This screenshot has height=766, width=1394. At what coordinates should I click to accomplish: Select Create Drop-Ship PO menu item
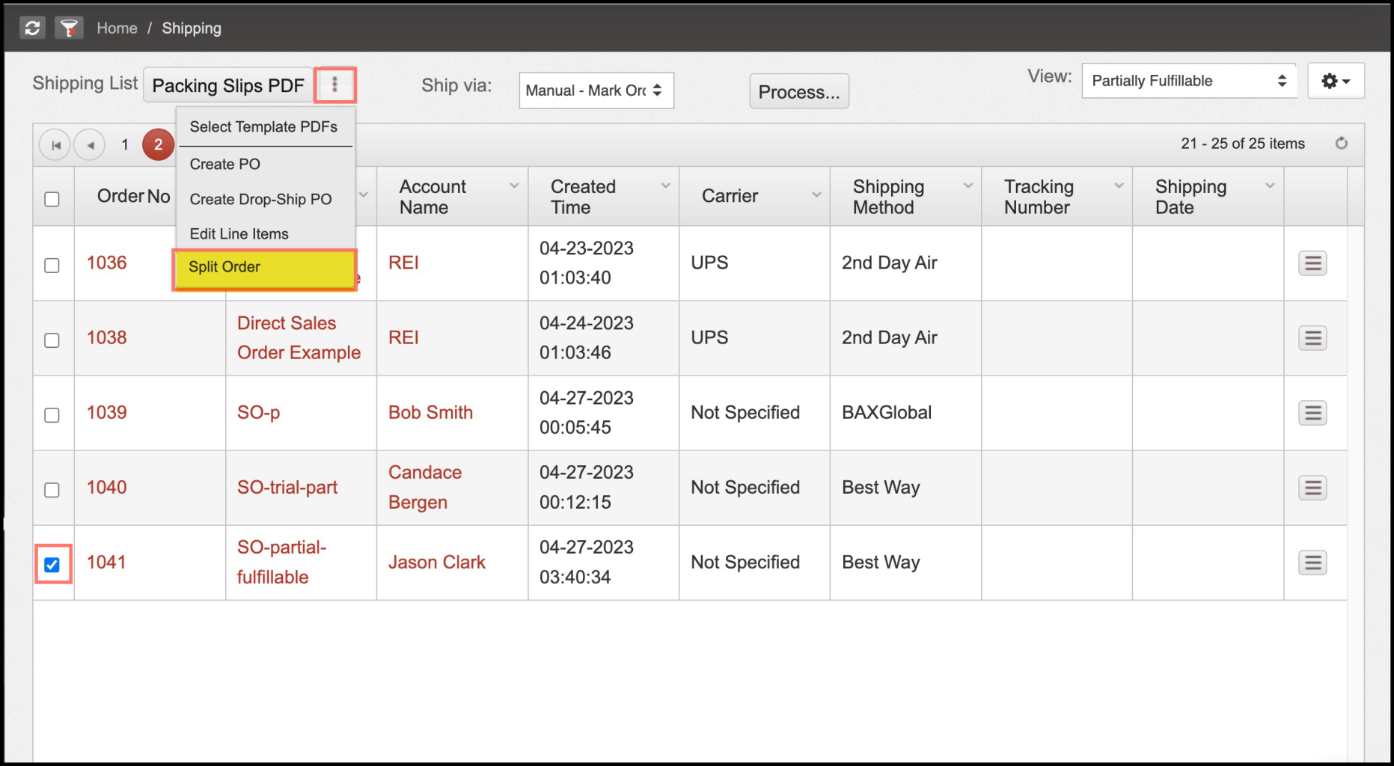point(260,199)
